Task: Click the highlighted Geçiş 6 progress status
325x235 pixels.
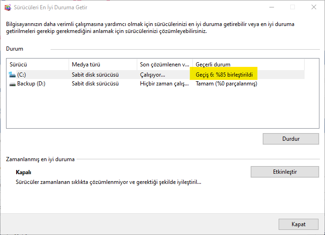Action: (x=224, y=74)
